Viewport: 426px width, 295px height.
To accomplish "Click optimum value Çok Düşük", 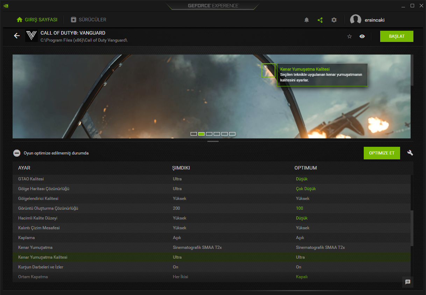I will click(x=306, y=189).
